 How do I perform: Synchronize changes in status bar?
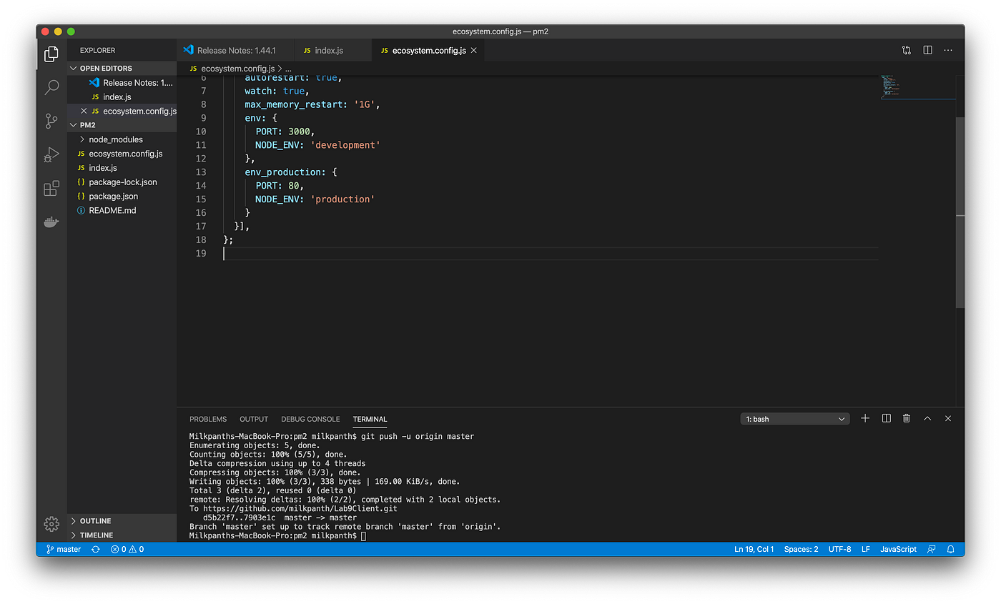tap(96, 549)
